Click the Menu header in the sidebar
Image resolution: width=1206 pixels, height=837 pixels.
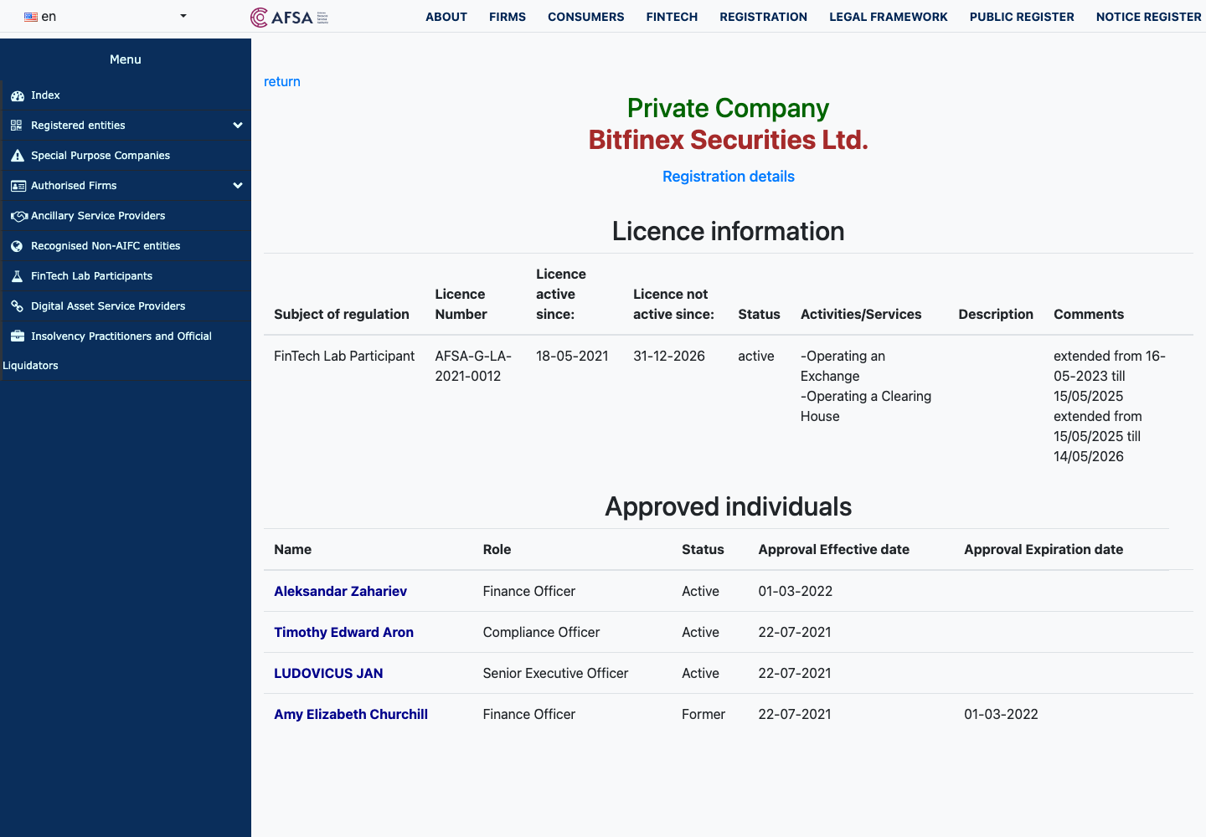pos(126,59)
